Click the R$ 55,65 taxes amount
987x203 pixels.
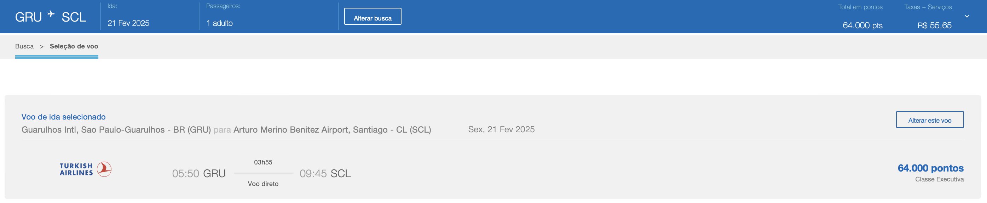coord(934,25)
